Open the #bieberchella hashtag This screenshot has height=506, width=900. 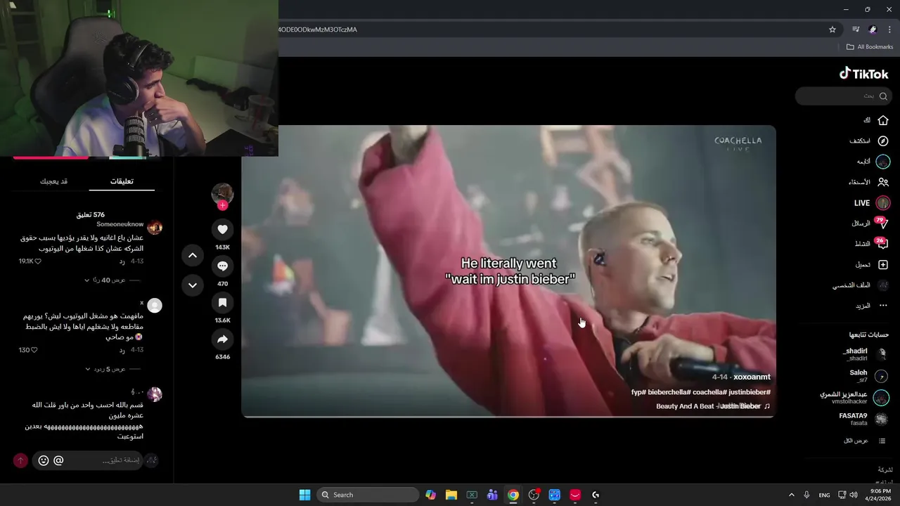(669, 392)
